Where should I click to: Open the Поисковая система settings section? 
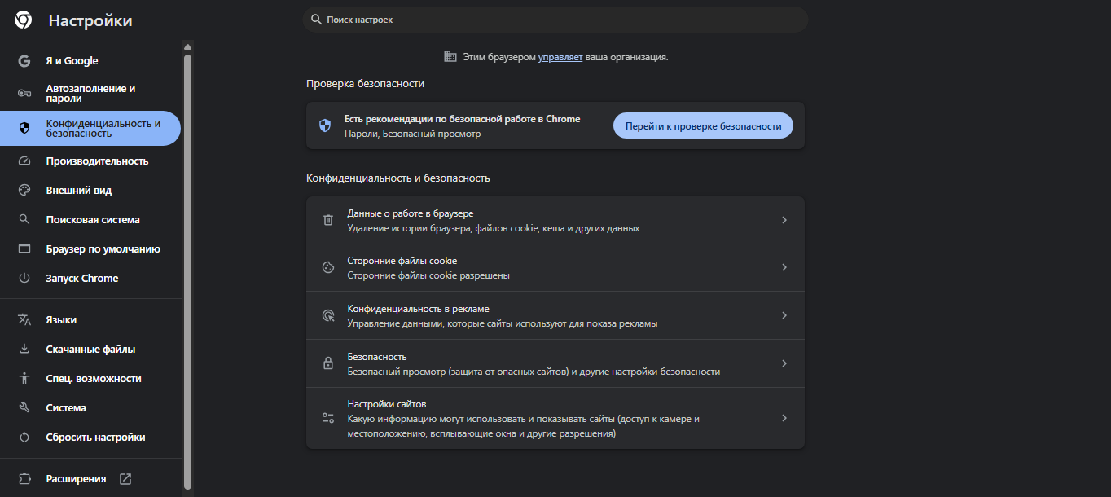[x=92, y=220]
